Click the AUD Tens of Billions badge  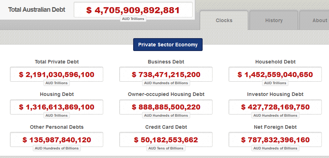166,148
